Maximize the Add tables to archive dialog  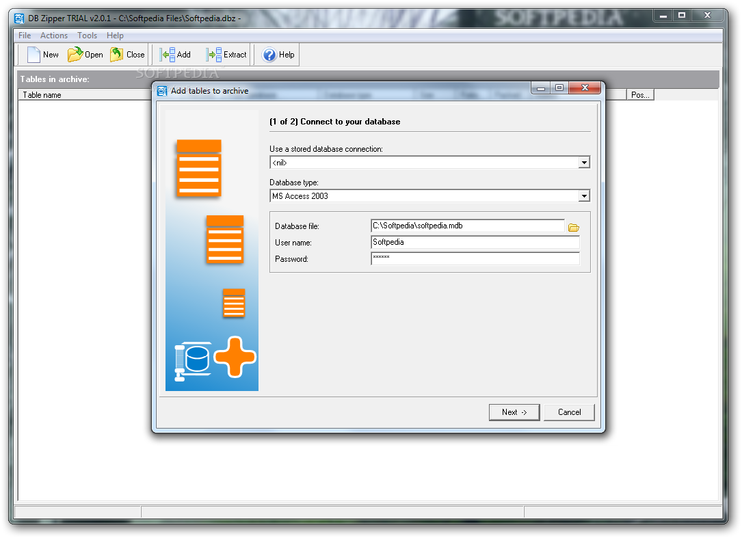tap(559, 88)
